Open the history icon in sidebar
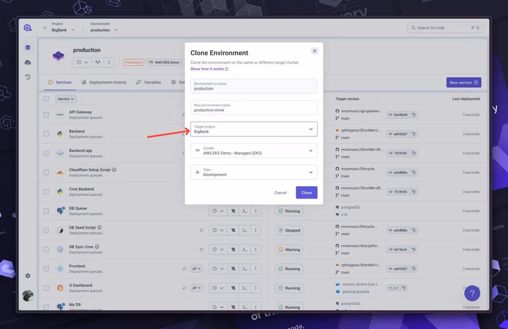Screen dimensions: 508x329 pyautogui.click(x=27, y=77)
